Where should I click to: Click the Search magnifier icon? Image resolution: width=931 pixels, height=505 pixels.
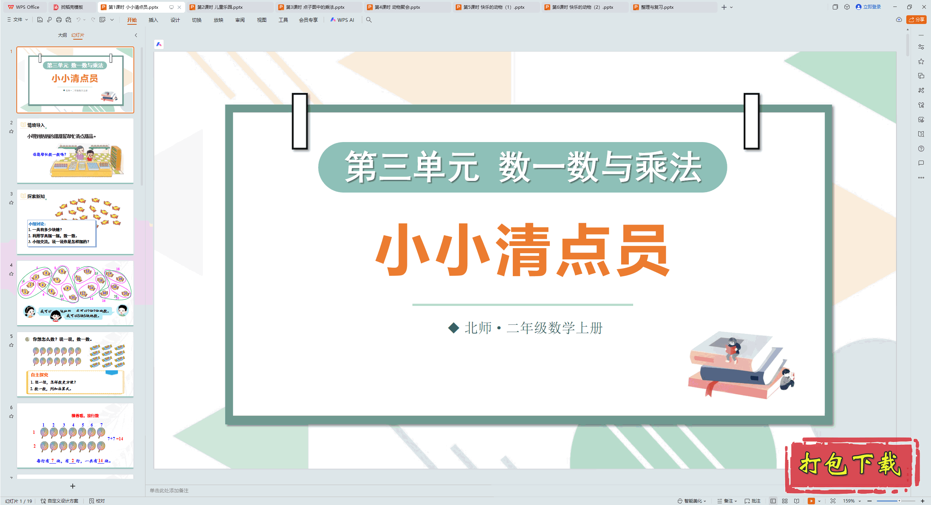click(x=369, y=20)
